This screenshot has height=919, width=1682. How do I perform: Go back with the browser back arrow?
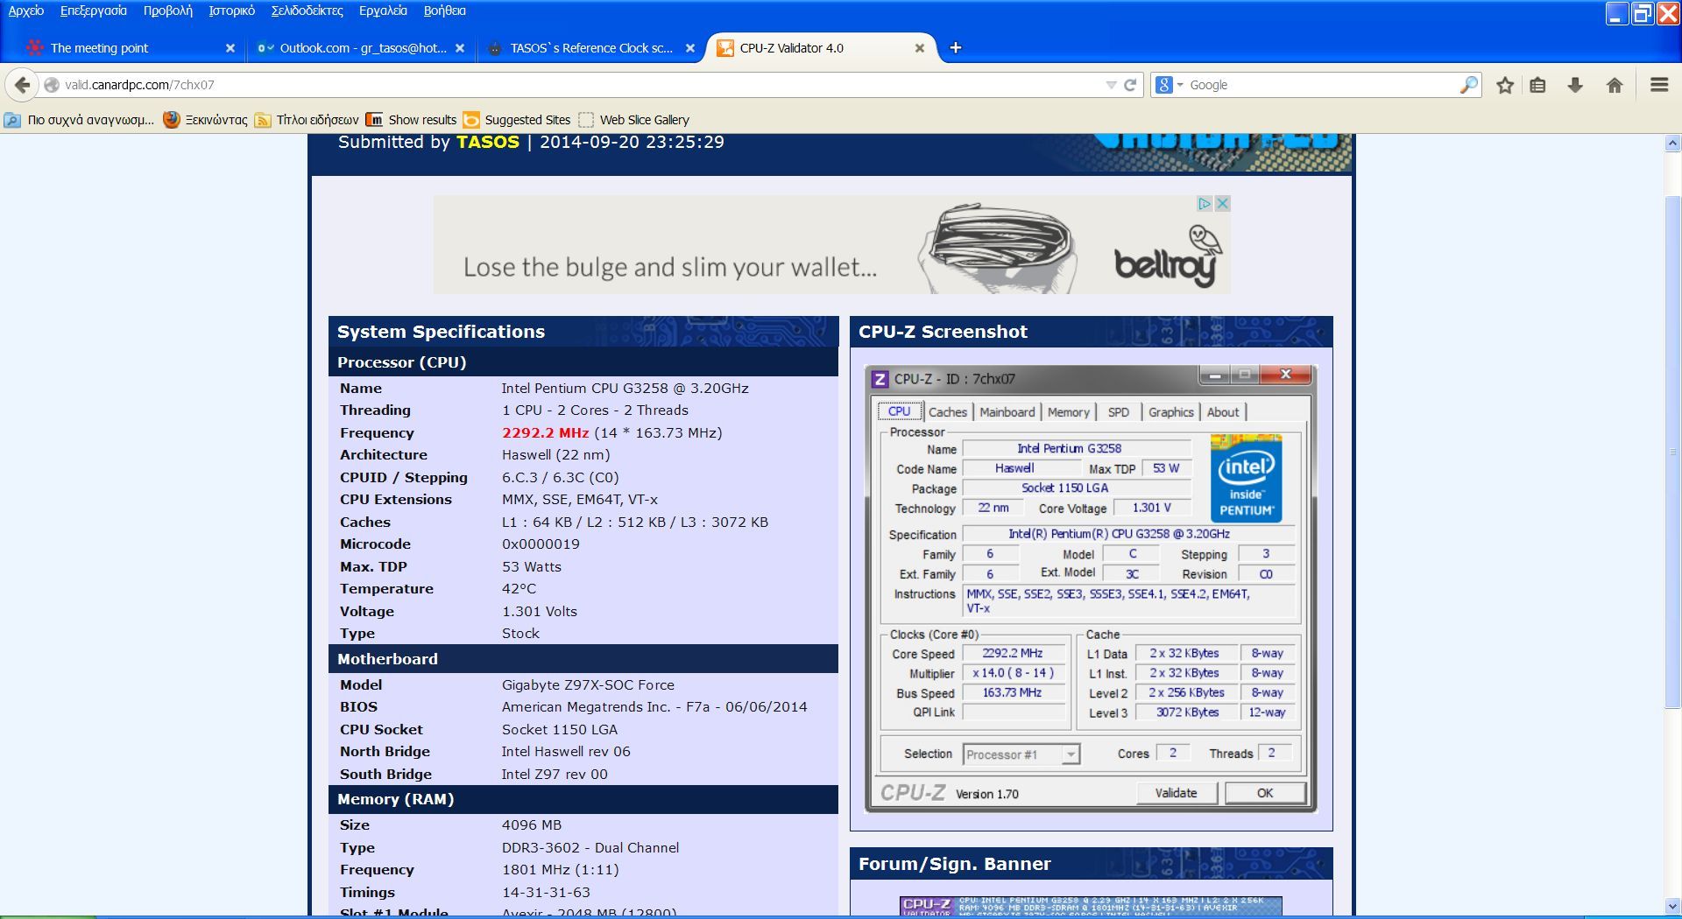(23, 85)
